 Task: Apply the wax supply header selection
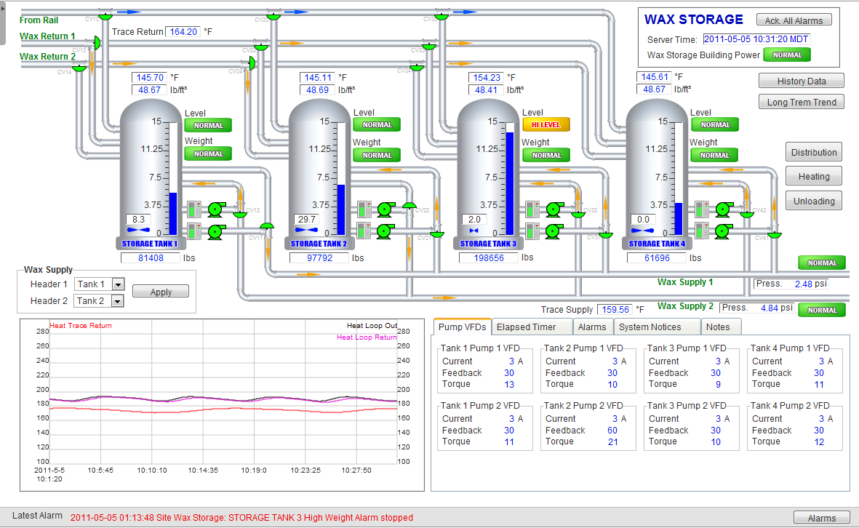point(161,292)
